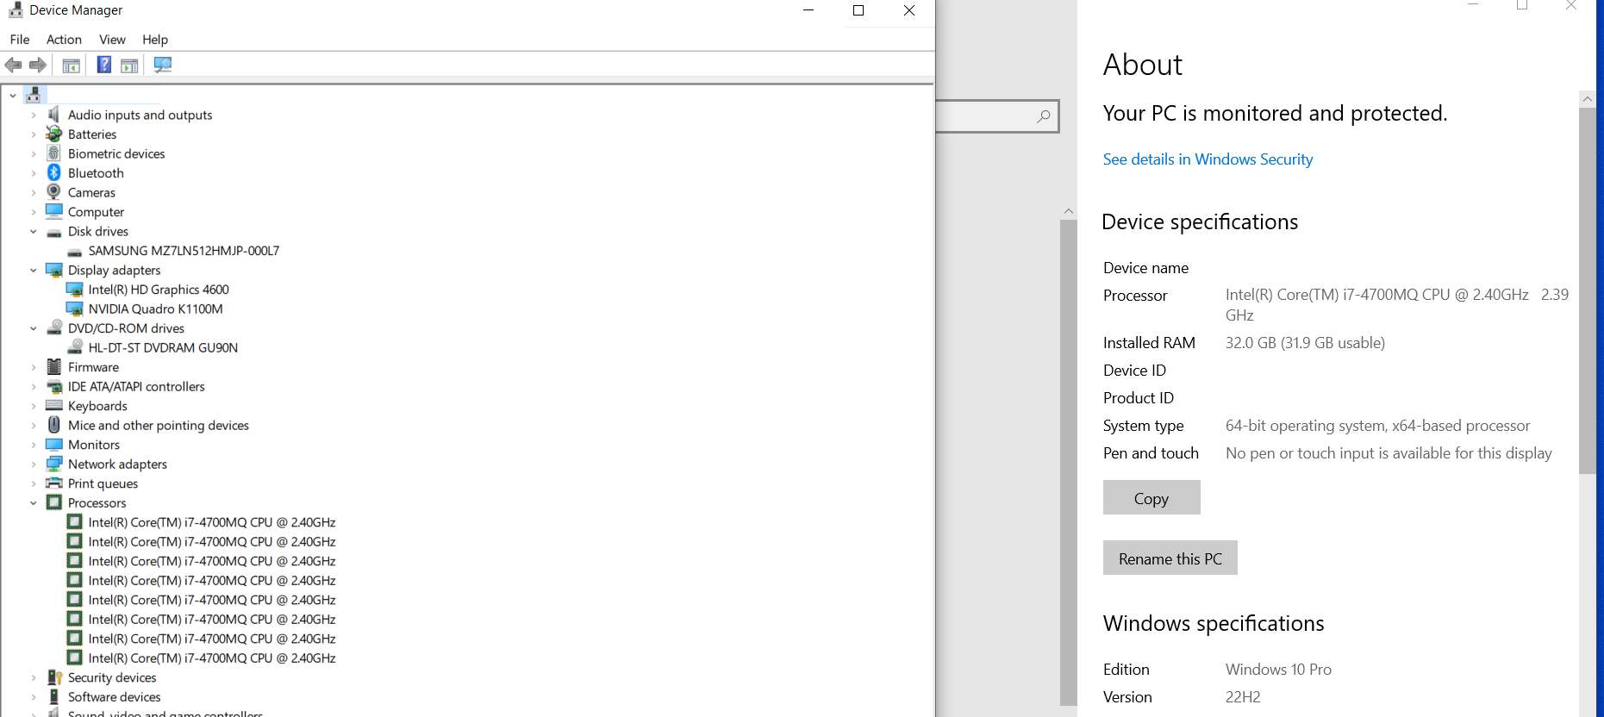The width and height of the screenshot is (1604, 717).
Task: Click the Batteries category icon
Action: [54, 134]
